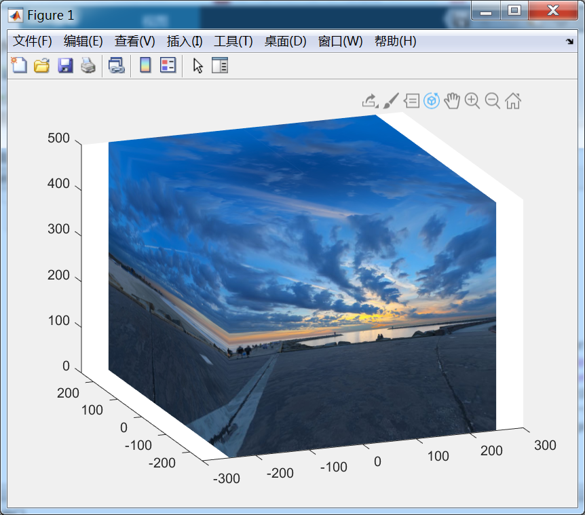Click the axes Export icon
585x515 pixels.
tap(370, 100)
